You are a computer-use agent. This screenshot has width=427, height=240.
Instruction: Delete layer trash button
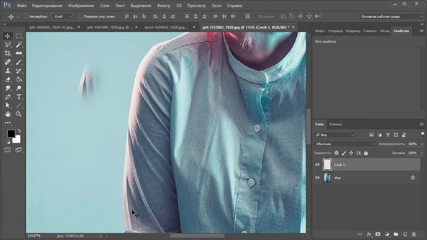414,234
